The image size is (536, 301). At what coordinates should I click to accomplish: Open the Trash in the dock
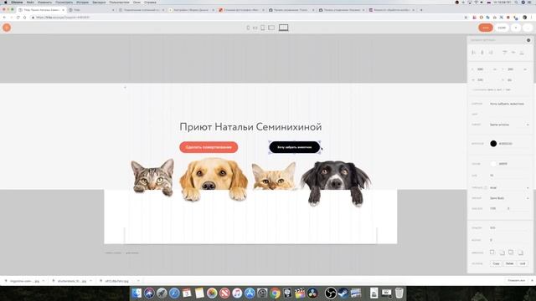point(399,293)
